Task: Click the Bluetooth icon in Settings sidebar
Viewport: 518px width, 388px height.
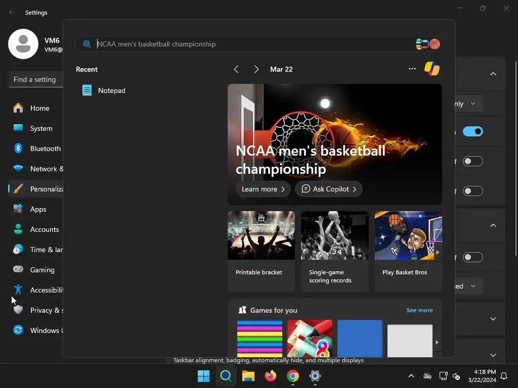Action: tap(18, 148)
